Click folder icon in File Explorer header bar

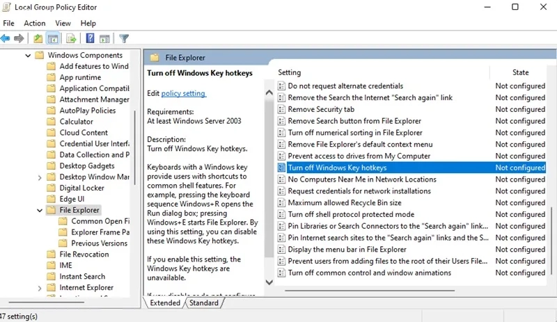pyautogui.click(x=154, y=58)
